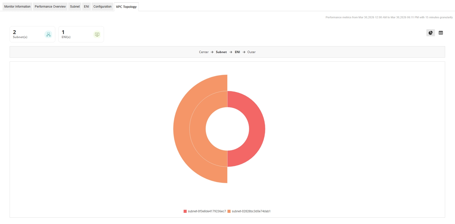
Task: Click the ENI IP monitor icon
Action: (x=97, y=34)
